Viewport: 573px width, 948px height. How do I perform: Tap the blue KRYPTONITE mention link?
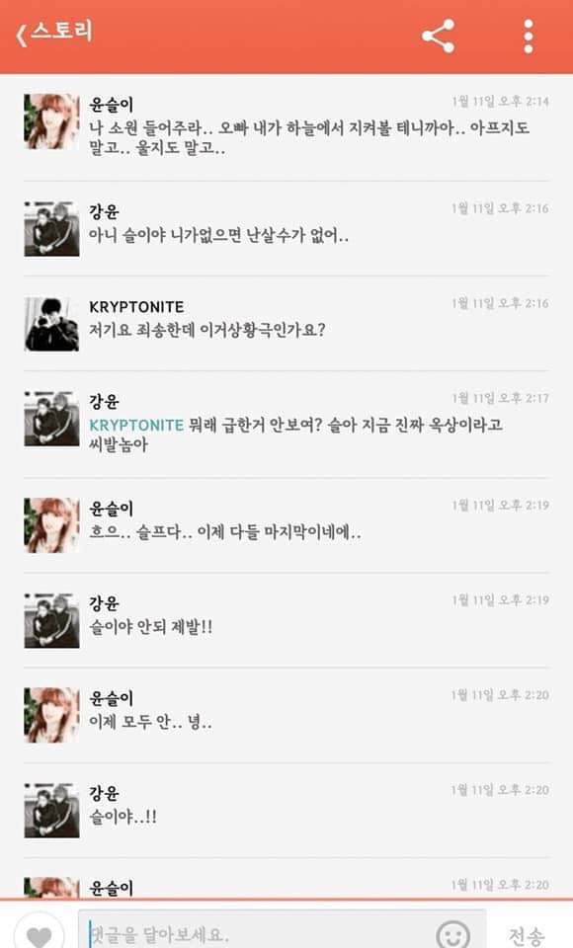[x=136, y=425]
